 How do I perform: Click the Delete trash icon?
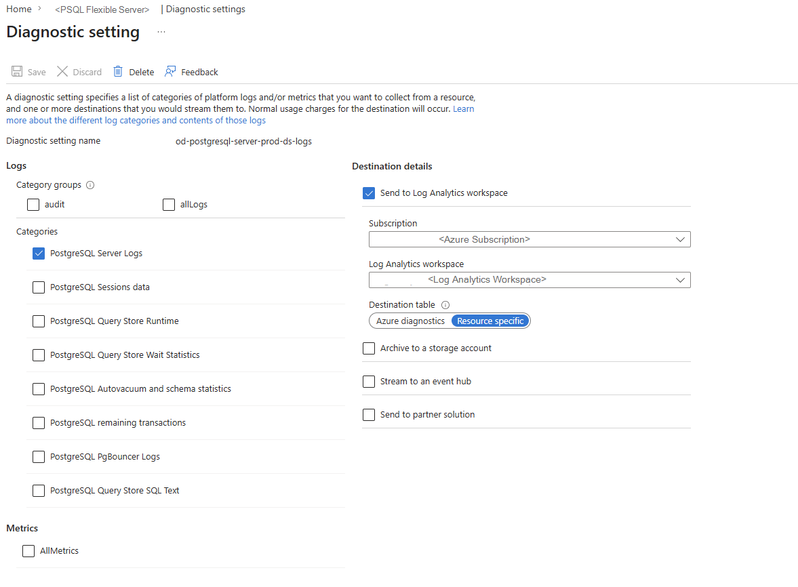click(117, 71)
